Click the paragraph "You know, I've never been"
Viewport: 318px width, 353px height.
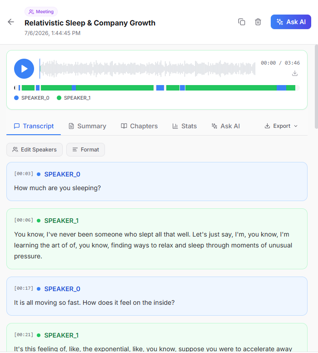click(153, 245)
